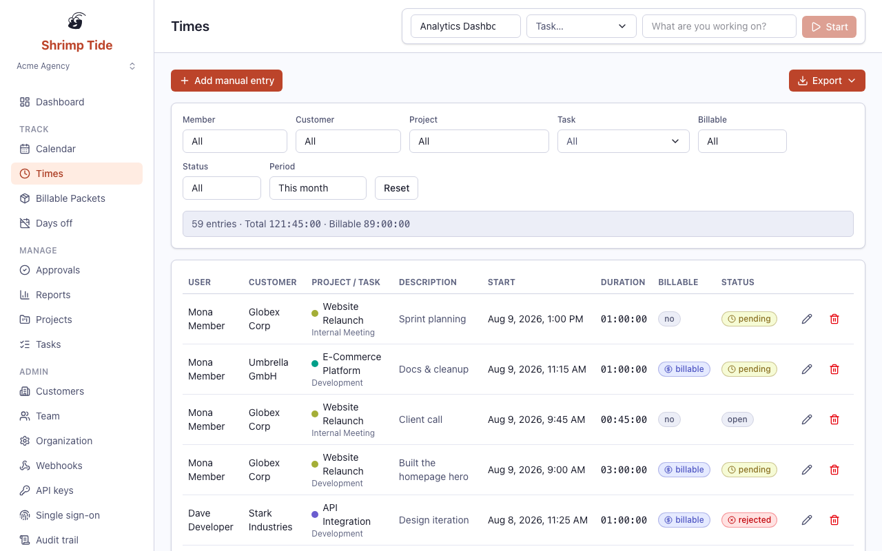Click the rejected status badge
Viewport: 882px width, 551px height.
(749, 520)
